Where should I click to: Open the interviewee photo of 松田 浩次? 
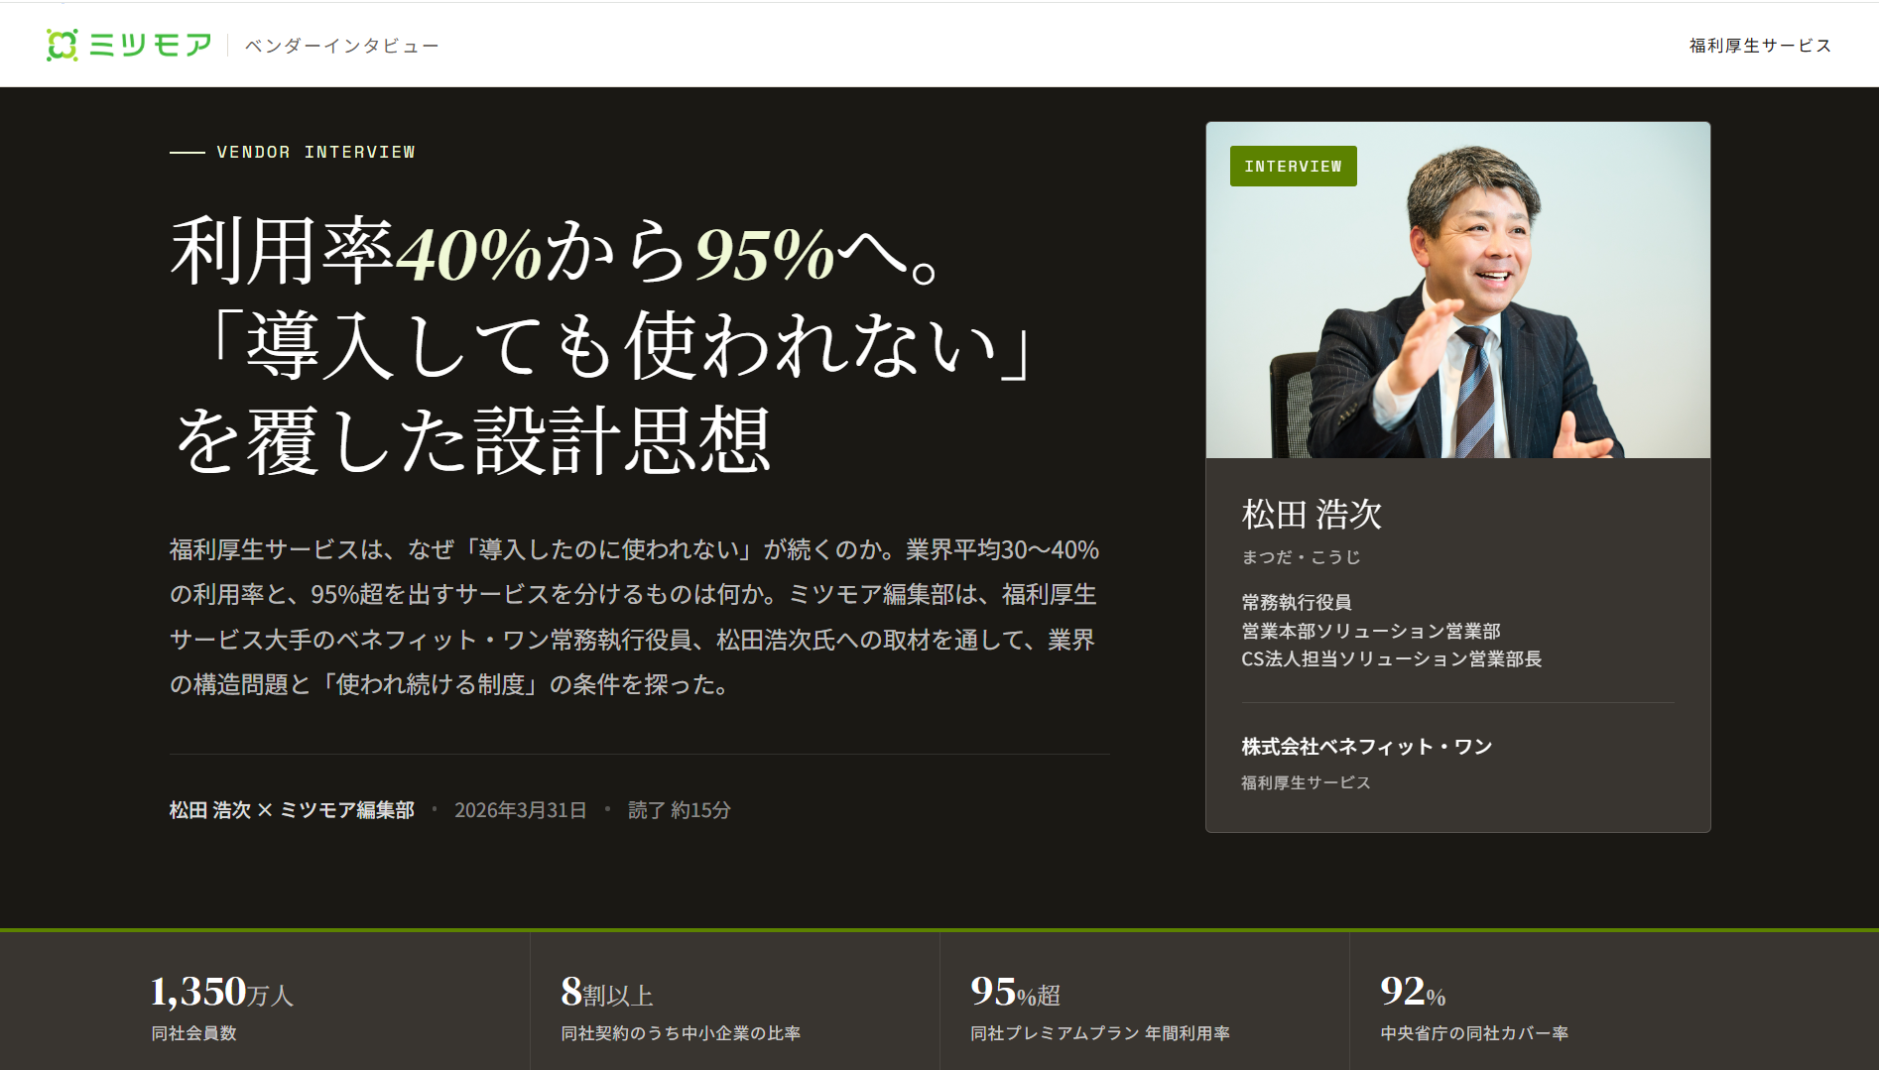point(1457,290)
